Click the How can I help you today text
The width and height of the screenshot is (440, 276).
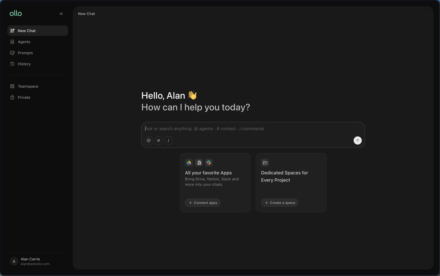pos(196,107)
